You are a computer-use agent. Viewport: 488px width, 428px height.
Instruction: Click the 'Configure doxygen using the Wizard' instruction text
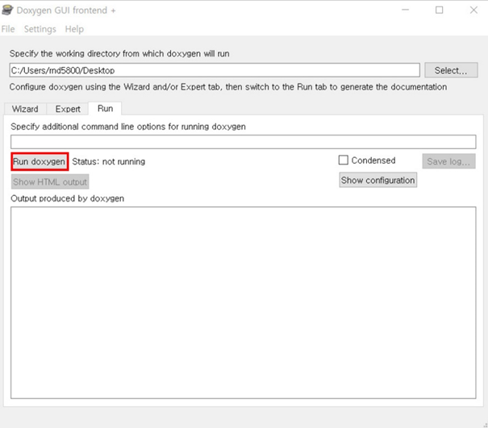tap(227, 87)
